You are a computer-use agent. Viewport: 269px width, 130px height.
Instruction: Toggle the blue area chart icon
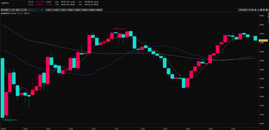[258, 10]
